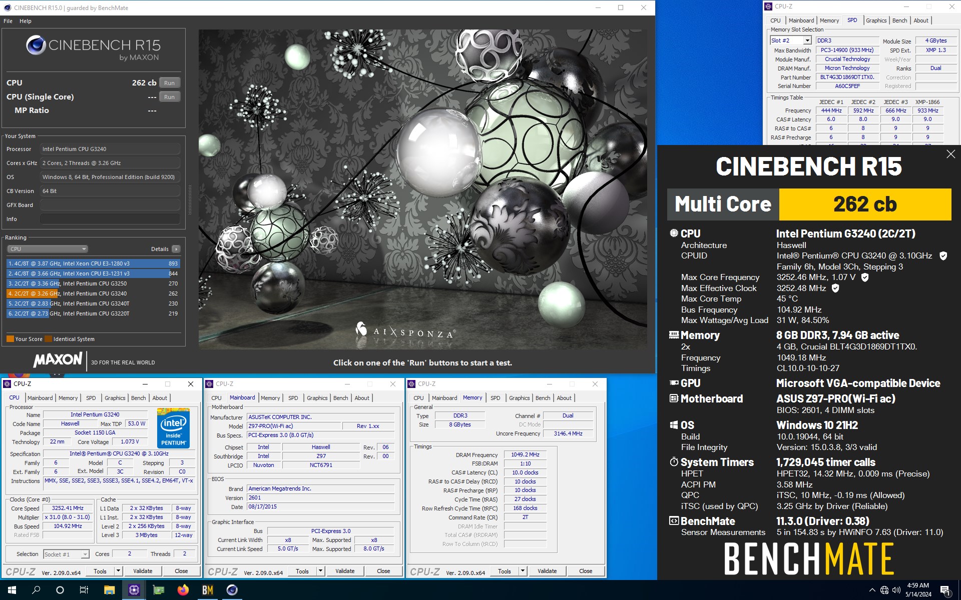Viewport: 961px width, 600px height.
Task: Select ranking row Pentium G3250
Action: [93, 283]
